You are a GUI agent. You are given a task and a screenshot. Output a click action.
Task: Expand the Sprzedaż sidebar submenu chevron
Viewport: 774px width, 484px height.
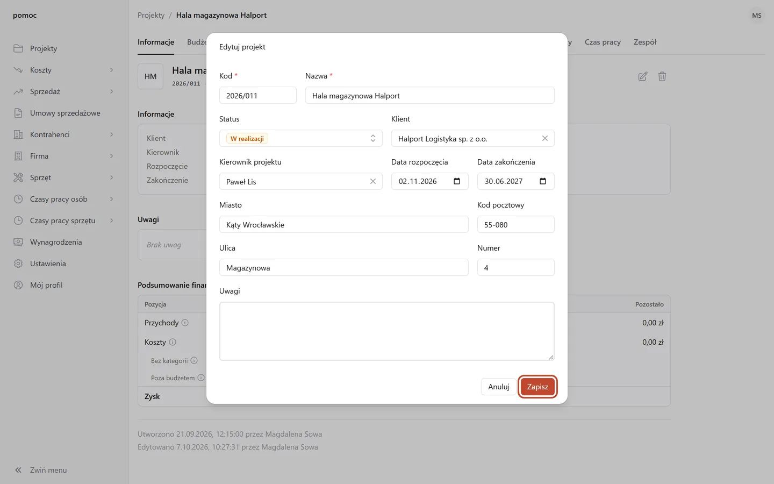coord(112,91)
